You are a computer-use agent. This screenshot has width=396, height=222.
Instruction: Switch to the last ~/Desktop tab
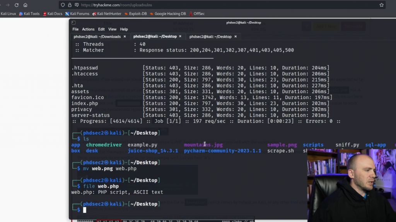click(210, 37)
